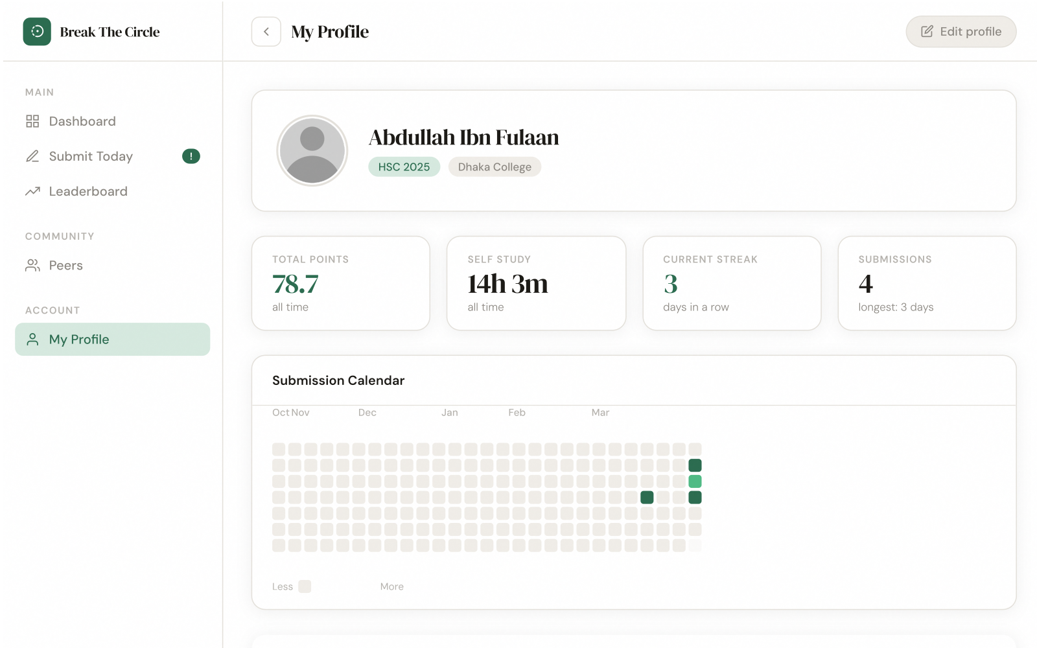The image size is (1037, 648).
Task: Click the Peers people icon
Action: tap(33, 265)
